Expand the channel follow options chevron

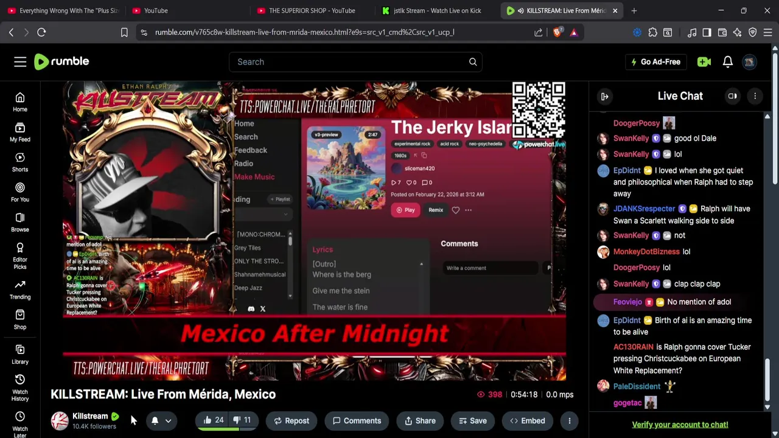tap(168, 420)
